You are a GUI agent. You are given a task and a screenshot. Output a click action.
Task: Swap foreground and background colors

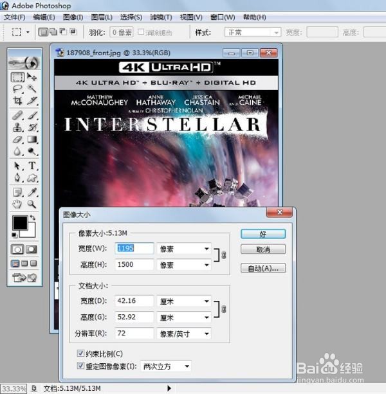pyautogui.click(x=33, y=218)
